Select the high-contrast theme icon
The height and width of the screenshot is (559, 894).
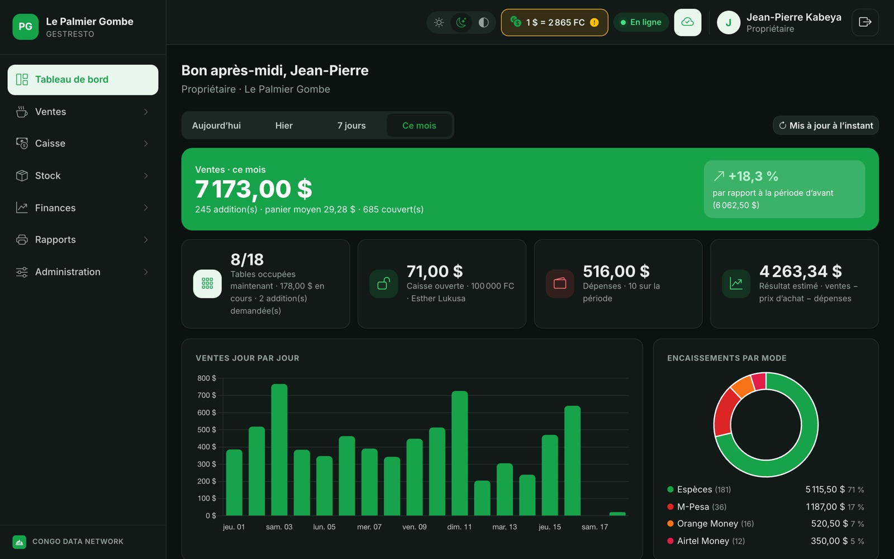tap(483, 22)
